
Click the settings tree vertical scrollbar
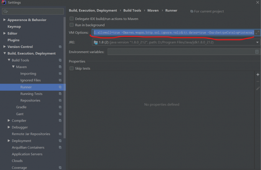point(64,77)
